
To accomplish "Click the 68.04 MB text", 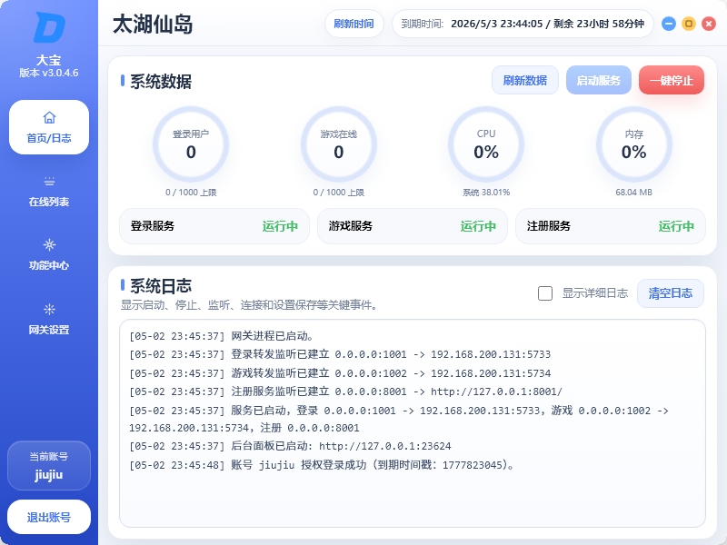I will click(633, 193).
